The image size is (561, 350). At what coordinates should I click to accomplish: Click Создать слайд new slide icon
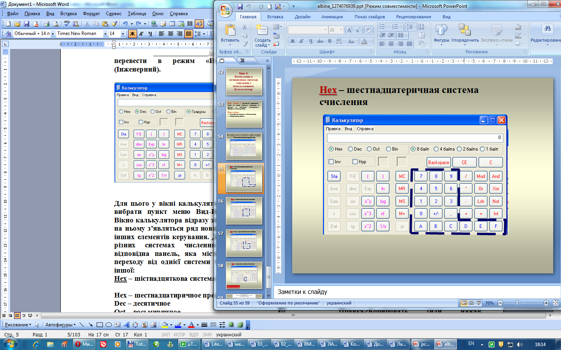(262, 30)
